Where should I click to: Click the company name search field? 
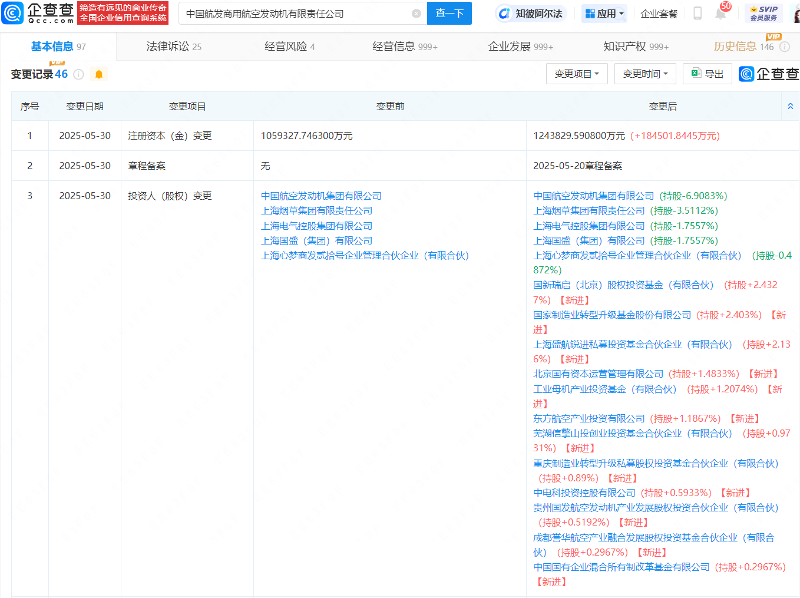[295, 14]
